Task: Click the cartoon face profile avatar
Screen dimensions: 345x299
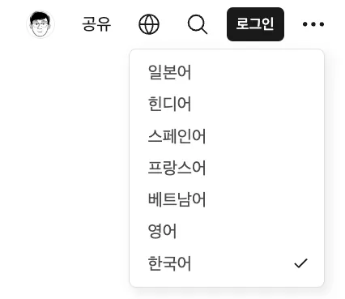Action: [40, 24]
